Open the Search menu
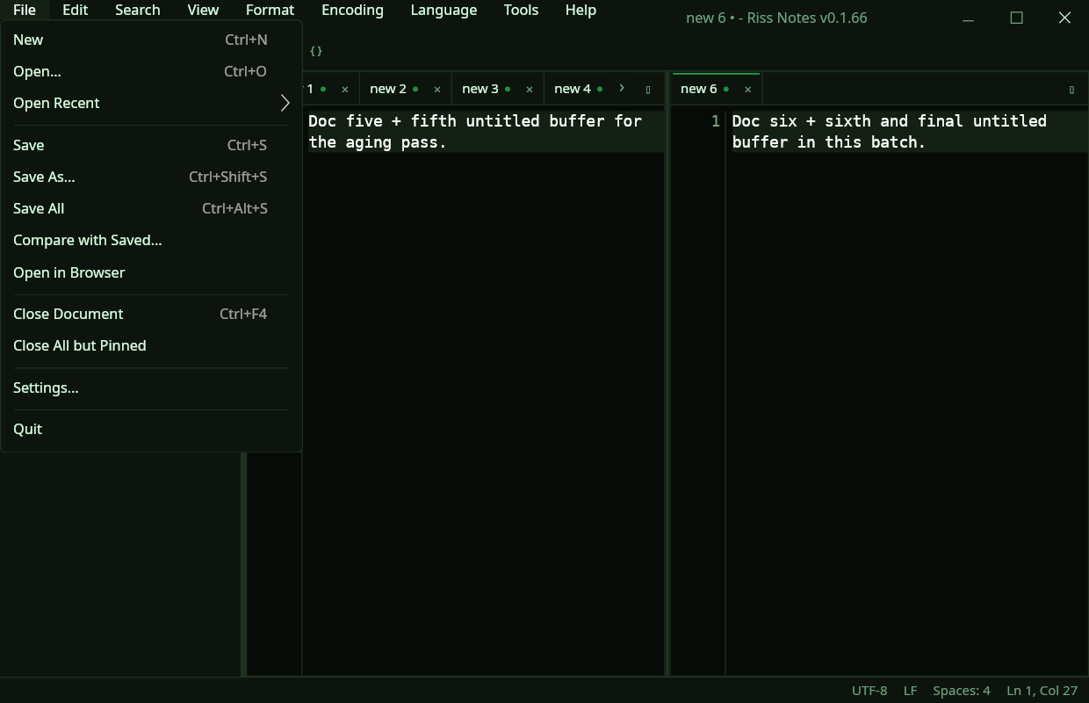This screenshot has width=1089, height=703. coord(138,11)
